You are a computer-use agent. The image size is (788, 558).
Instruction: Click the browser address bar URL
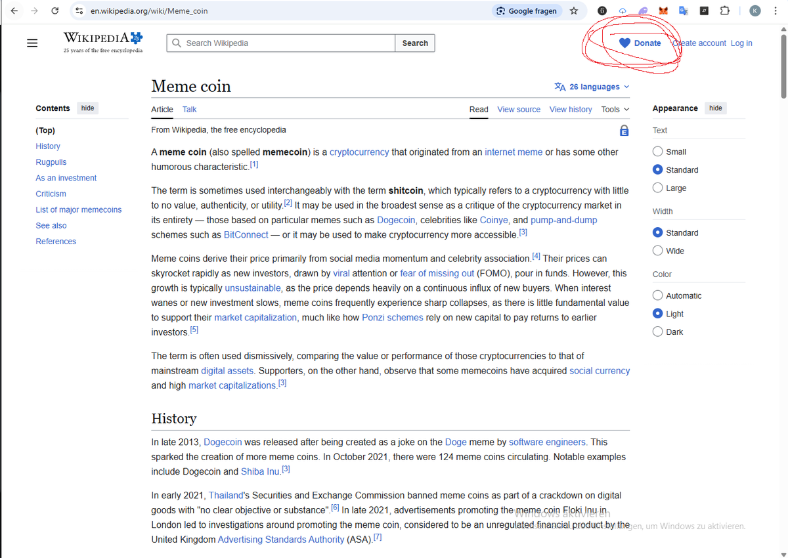point(149,11)
